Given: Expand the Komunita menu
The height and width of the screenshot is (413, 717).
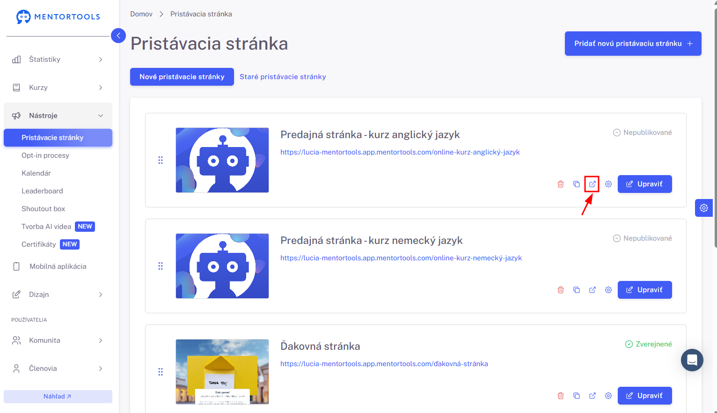Looking at the screenshot, I should pyautogui.click(x=58, y=340).
